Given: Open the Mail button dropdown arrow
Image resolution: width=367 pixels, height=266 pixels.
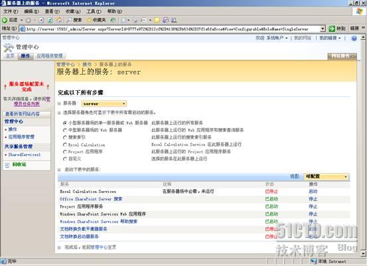Looking at the screenshot, I should pos(128,21).
